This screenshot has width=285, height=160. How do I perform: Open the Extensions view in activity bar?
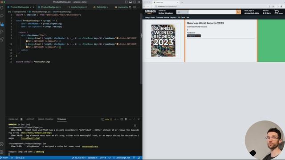[2, 39]
